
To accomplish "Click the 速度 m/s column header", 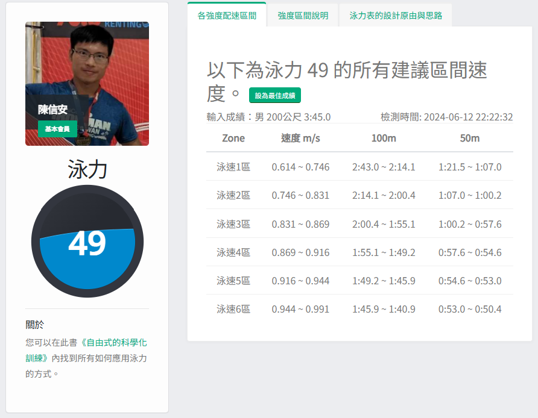I will [x=300, y=138].
